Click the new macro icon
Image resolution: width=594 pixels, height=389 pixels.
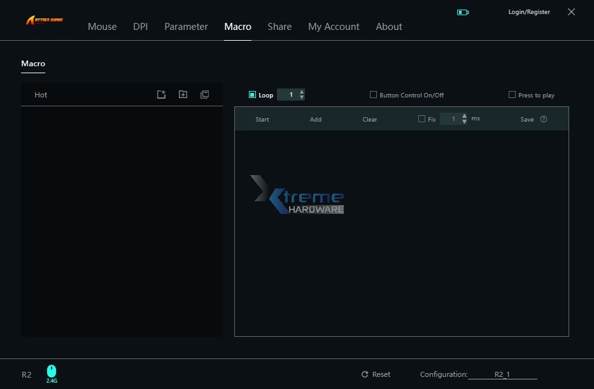pyautogui.click(x=162, y=94)
